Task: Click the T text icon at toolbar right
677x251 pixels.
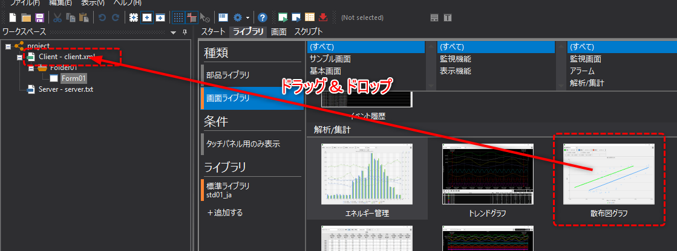Action: pyautogui.click(x=448, y=17)
